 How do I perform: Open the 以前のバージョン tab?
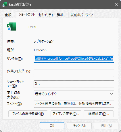pos(82,15)
